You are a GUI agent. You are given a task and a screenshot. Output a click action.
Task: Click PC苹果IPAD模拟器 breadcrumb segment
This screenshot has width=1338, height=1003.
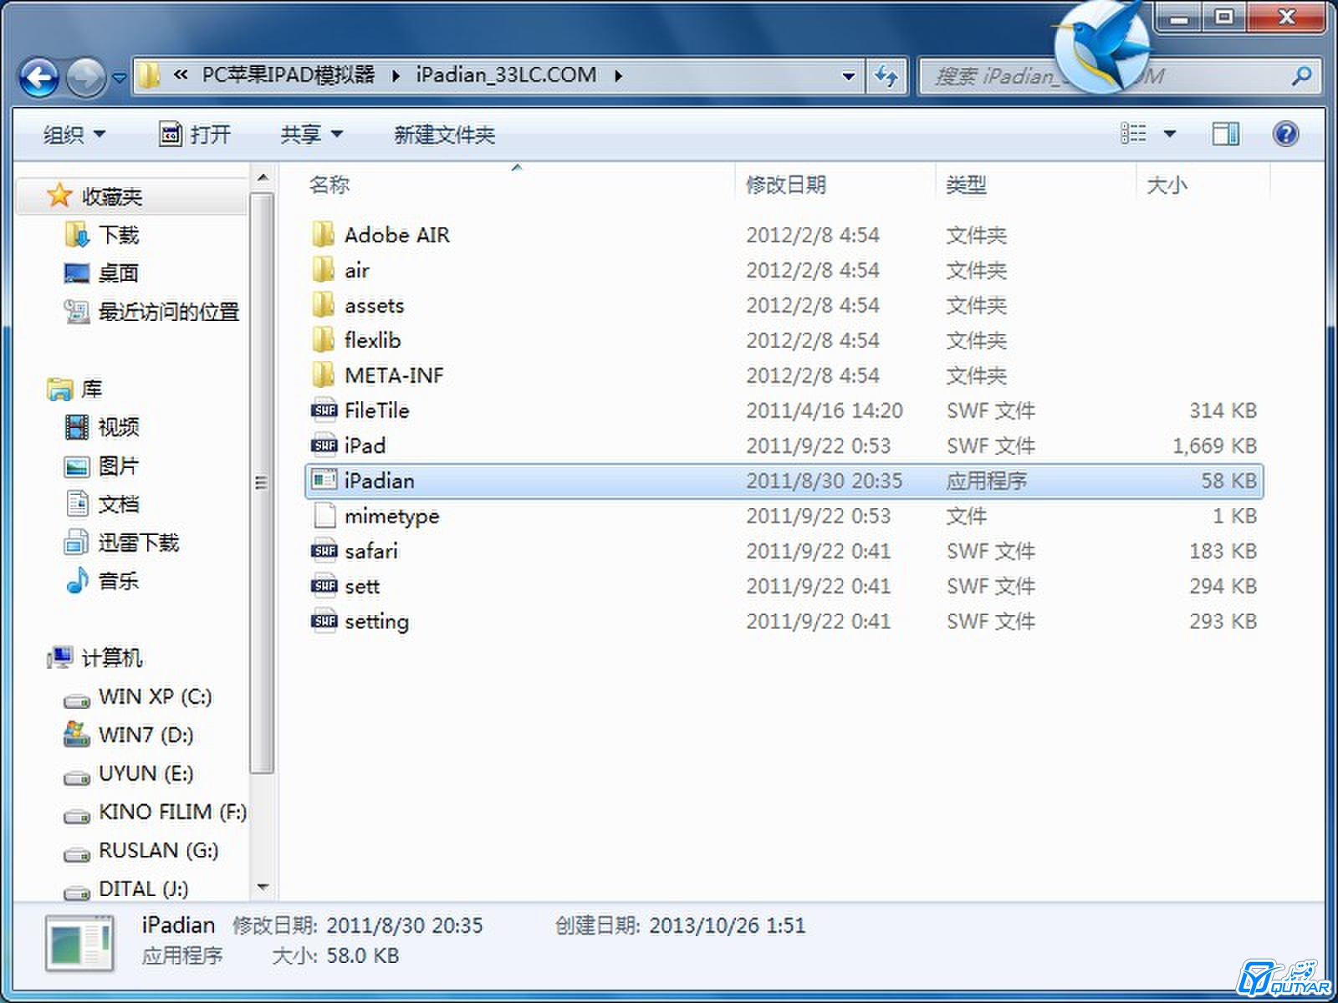click(289, 75)
